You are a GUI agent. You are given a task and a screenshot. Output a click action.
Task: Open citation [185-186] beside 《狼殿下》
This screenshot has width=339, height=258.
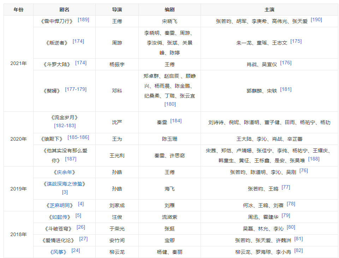[78, 137]
